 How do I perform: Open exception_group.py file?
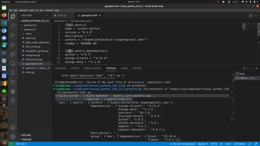tap(37, 51)
